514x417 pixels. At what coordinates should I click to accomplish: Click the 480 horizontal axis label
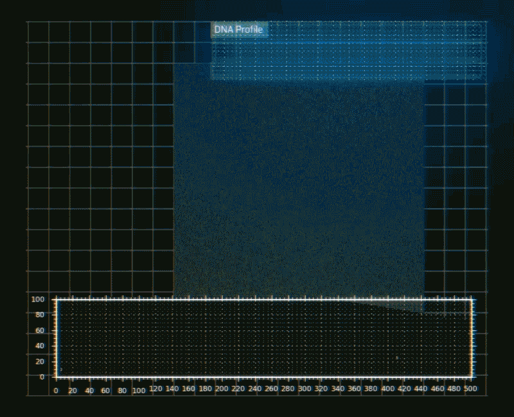454,389
